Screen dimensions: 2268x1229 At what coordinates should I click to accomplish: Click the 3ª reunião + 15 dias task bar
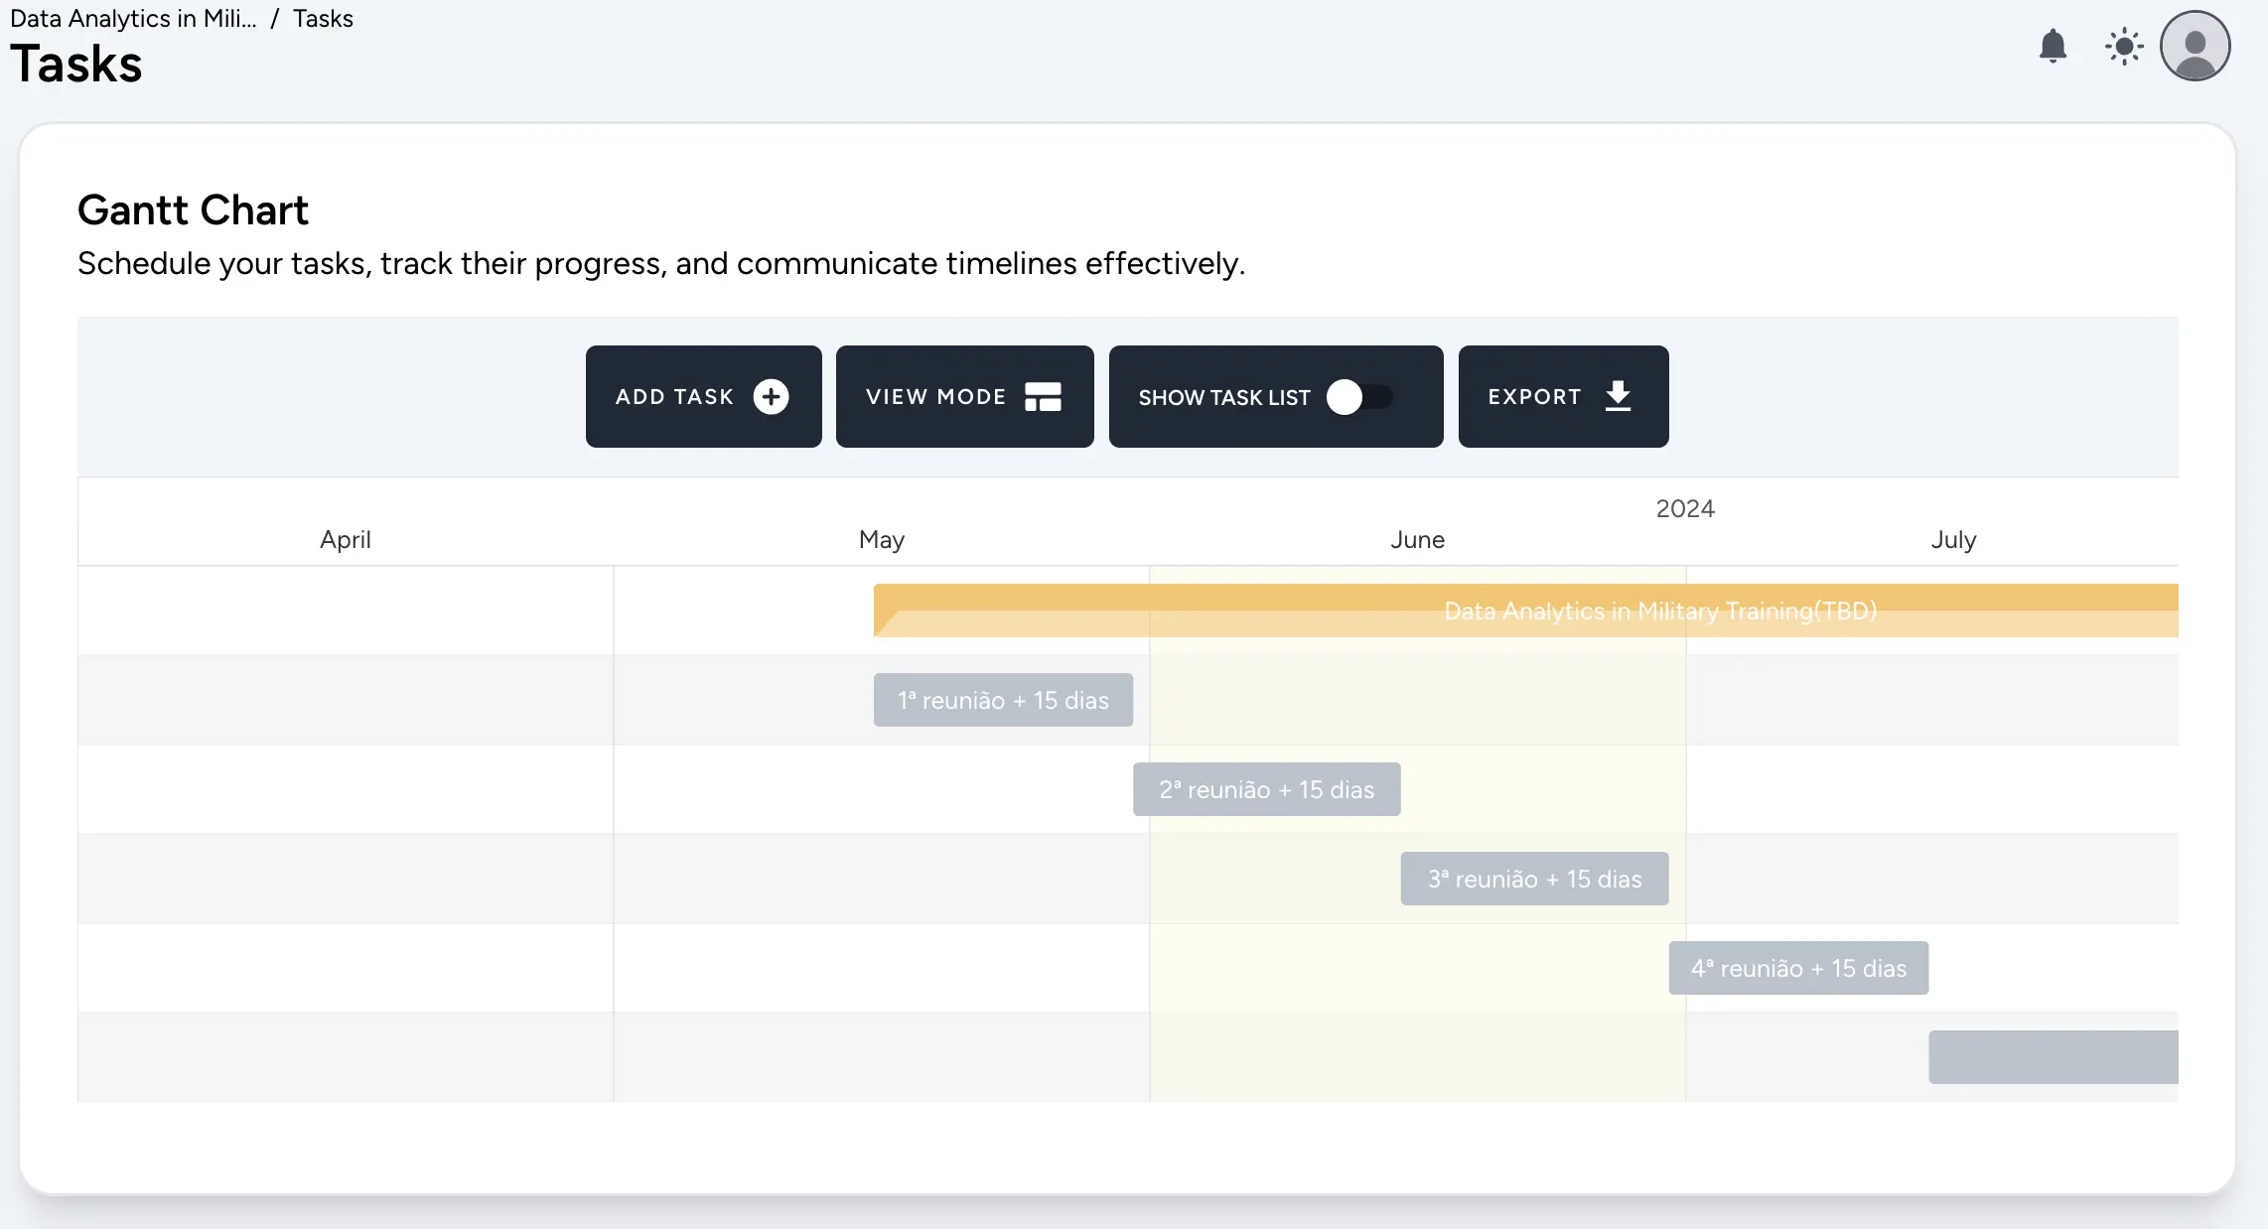coord(1534,878)
